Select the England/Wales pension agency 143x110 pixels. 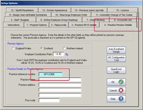[13, 48]
